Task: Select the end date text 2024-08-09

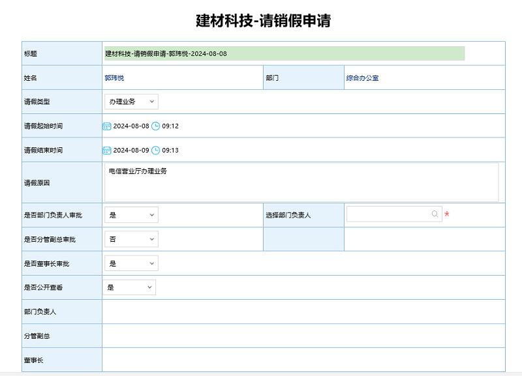Action: click(x=131, y=150)
